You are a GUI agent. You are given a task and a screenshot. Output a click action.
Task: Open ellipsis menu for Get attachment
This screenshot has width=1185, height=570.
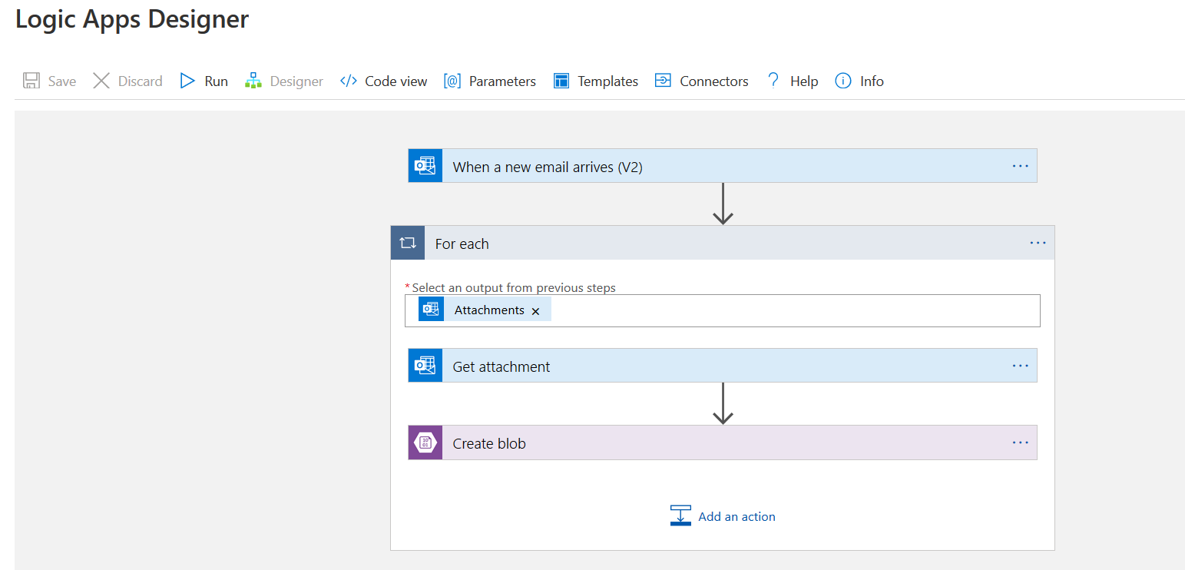[x=1020, y=366]
